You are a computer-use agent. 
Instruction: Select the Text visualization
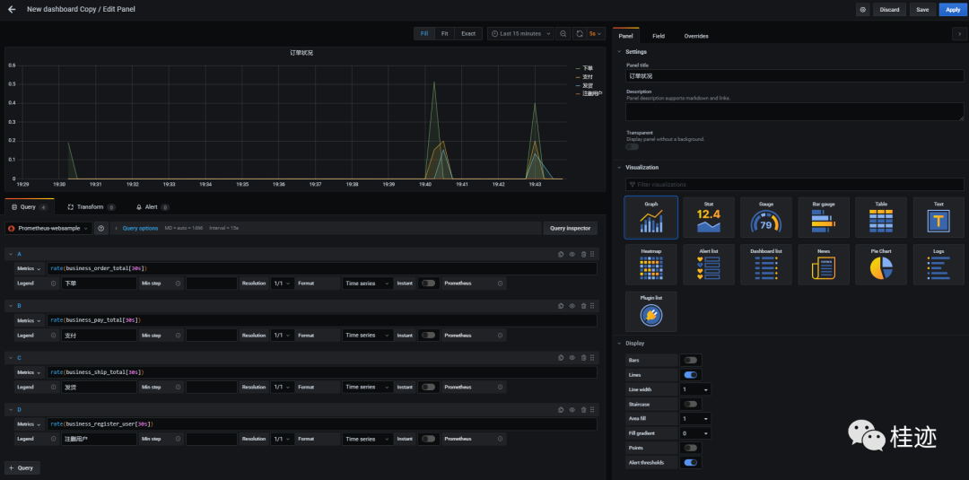pos(938,217)
